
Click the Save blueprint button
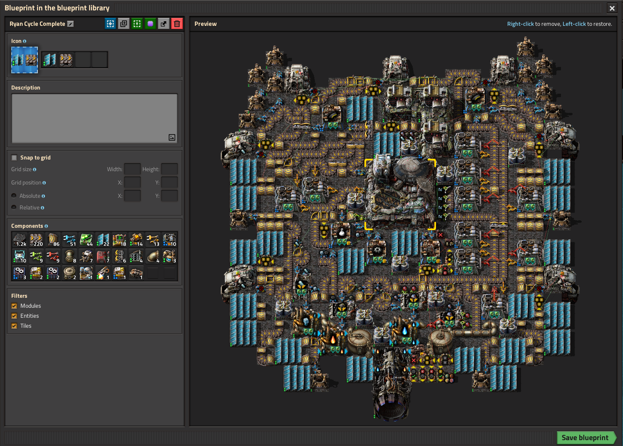click(x=585, y=438)
